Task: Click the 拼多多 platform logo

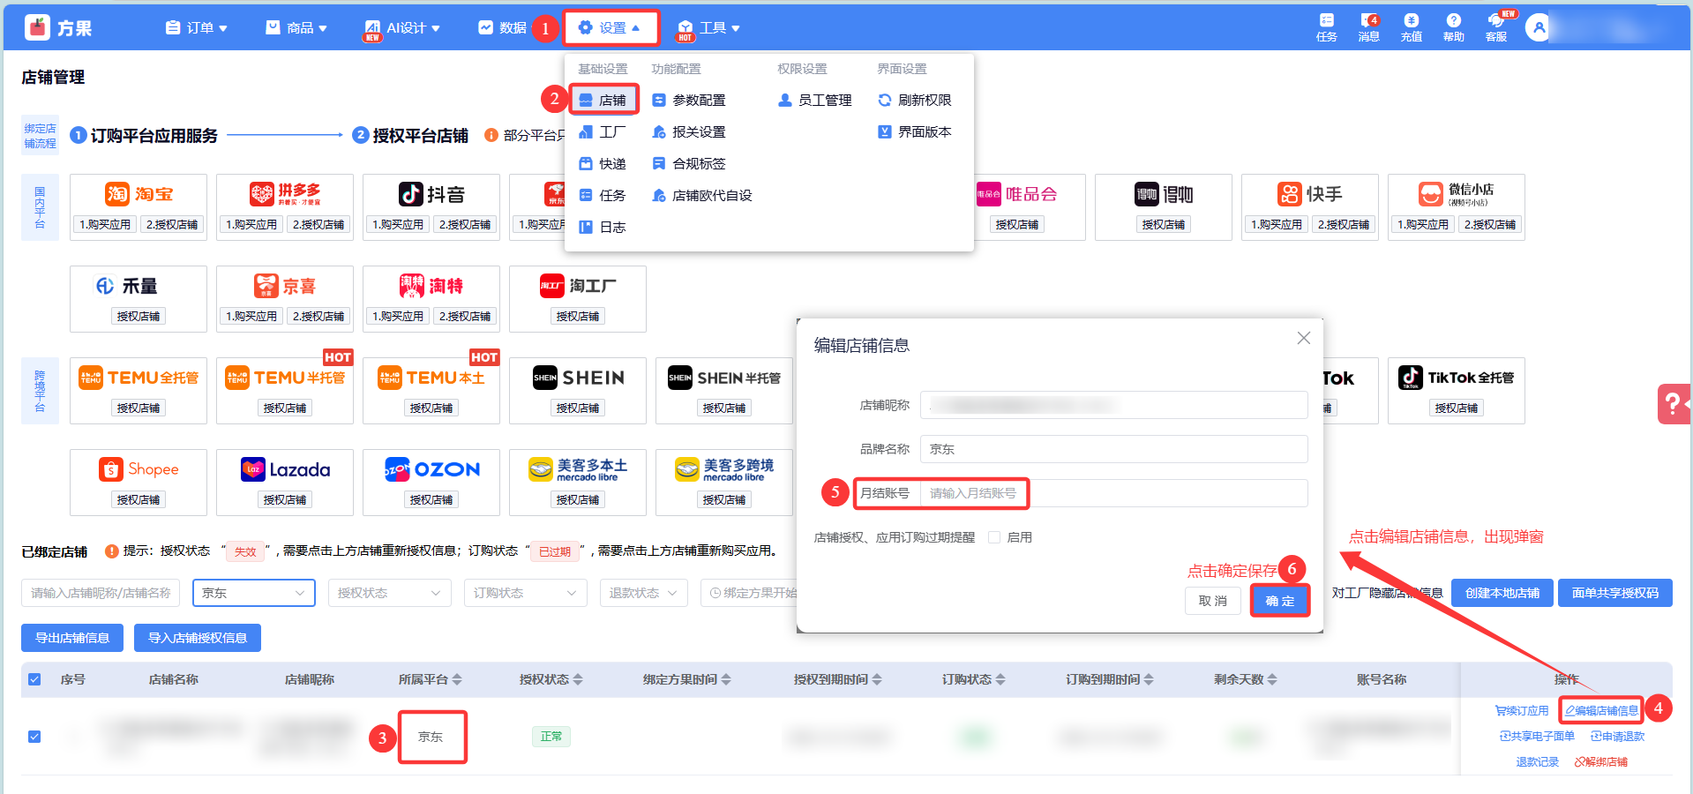Action: pyautogui.click(x=285, y=194)
